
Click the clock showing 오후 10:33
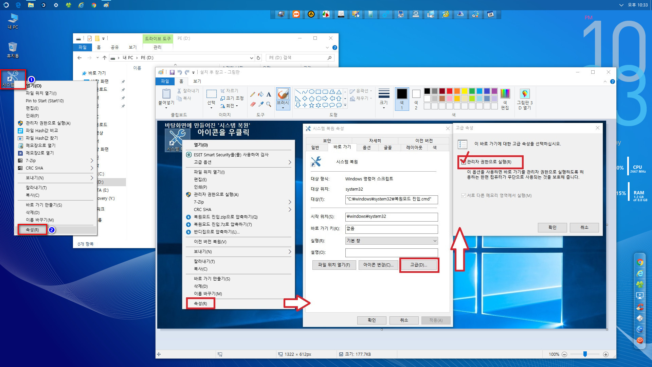tap(638, 5)
